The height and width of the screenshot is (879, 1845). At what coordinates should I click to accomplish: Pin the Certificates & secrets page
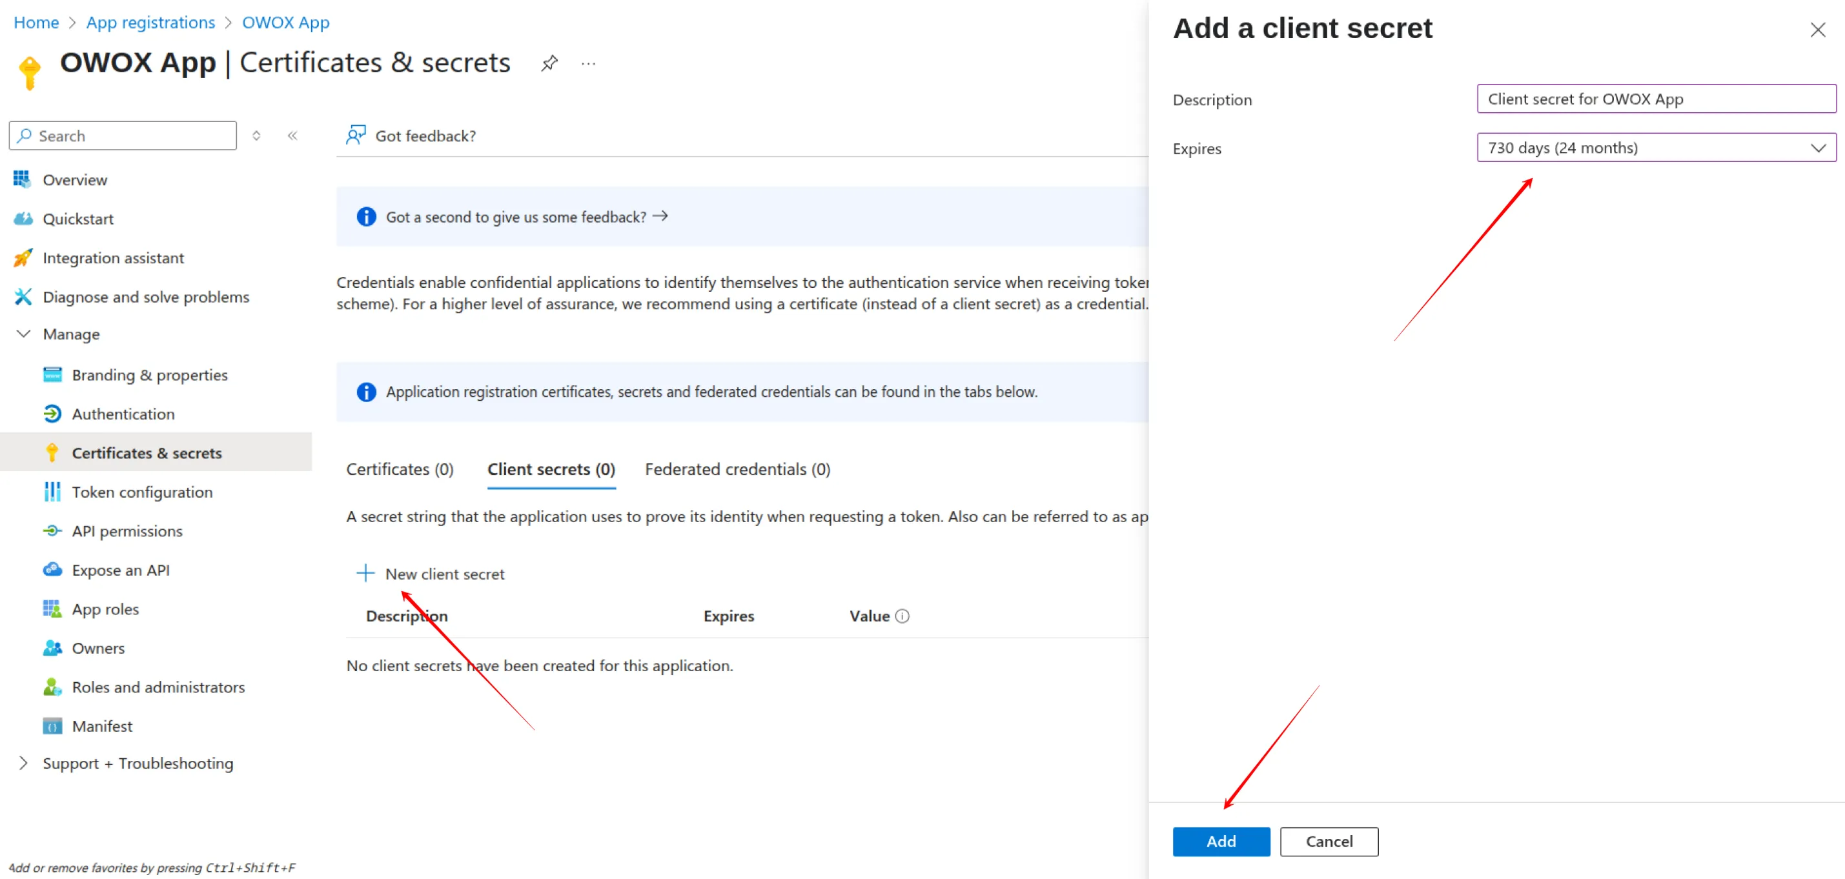coord(549,63)
